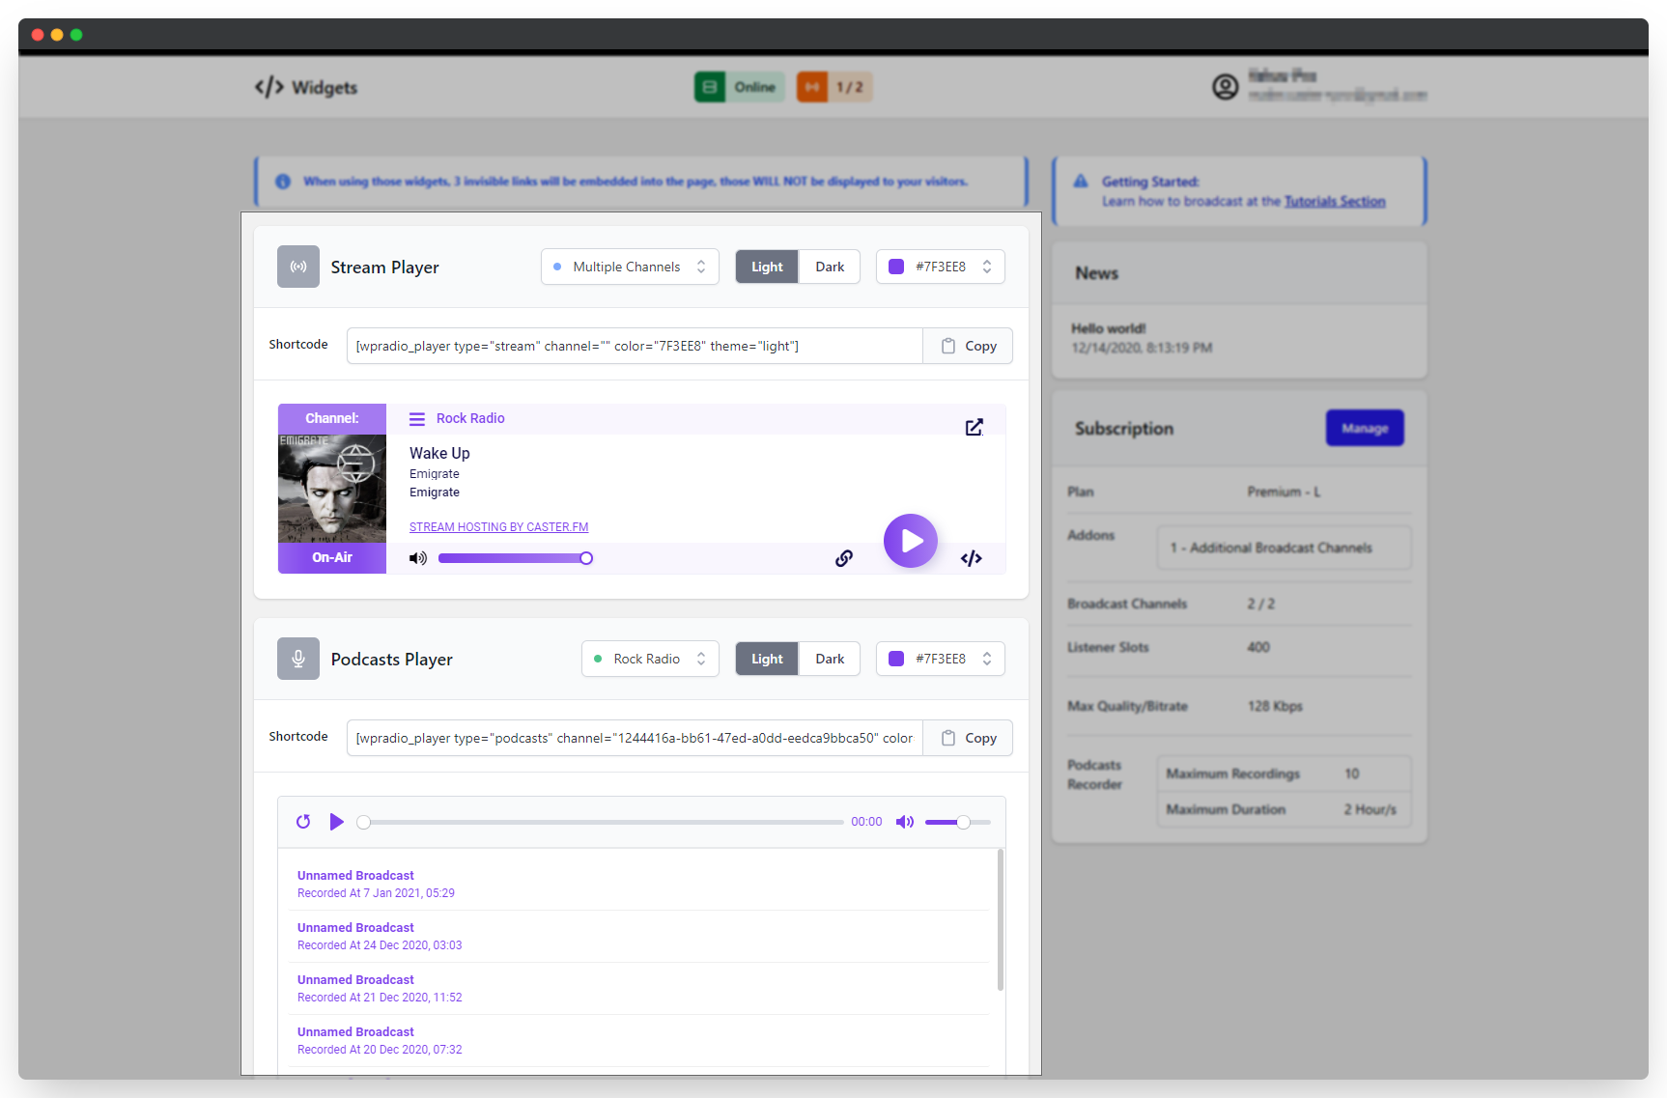Click the 'Wake Up' track title
The width and height of the screenshot is (1667, 1098).
(439, 453)
